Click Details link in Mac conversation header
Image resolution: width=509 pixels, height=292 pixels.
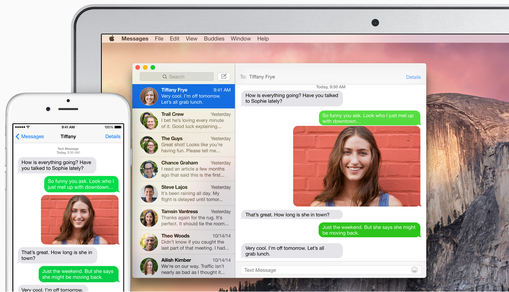pyautogui.click(x=413, y=77)
